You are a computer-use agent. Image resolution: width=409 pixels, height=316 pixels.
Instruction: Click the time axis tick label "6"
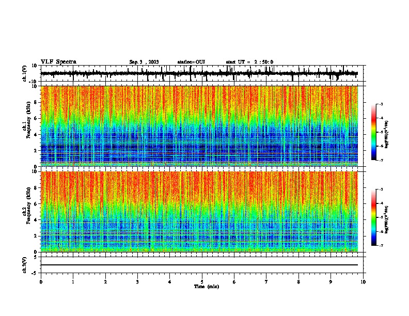tap(234, 282)
